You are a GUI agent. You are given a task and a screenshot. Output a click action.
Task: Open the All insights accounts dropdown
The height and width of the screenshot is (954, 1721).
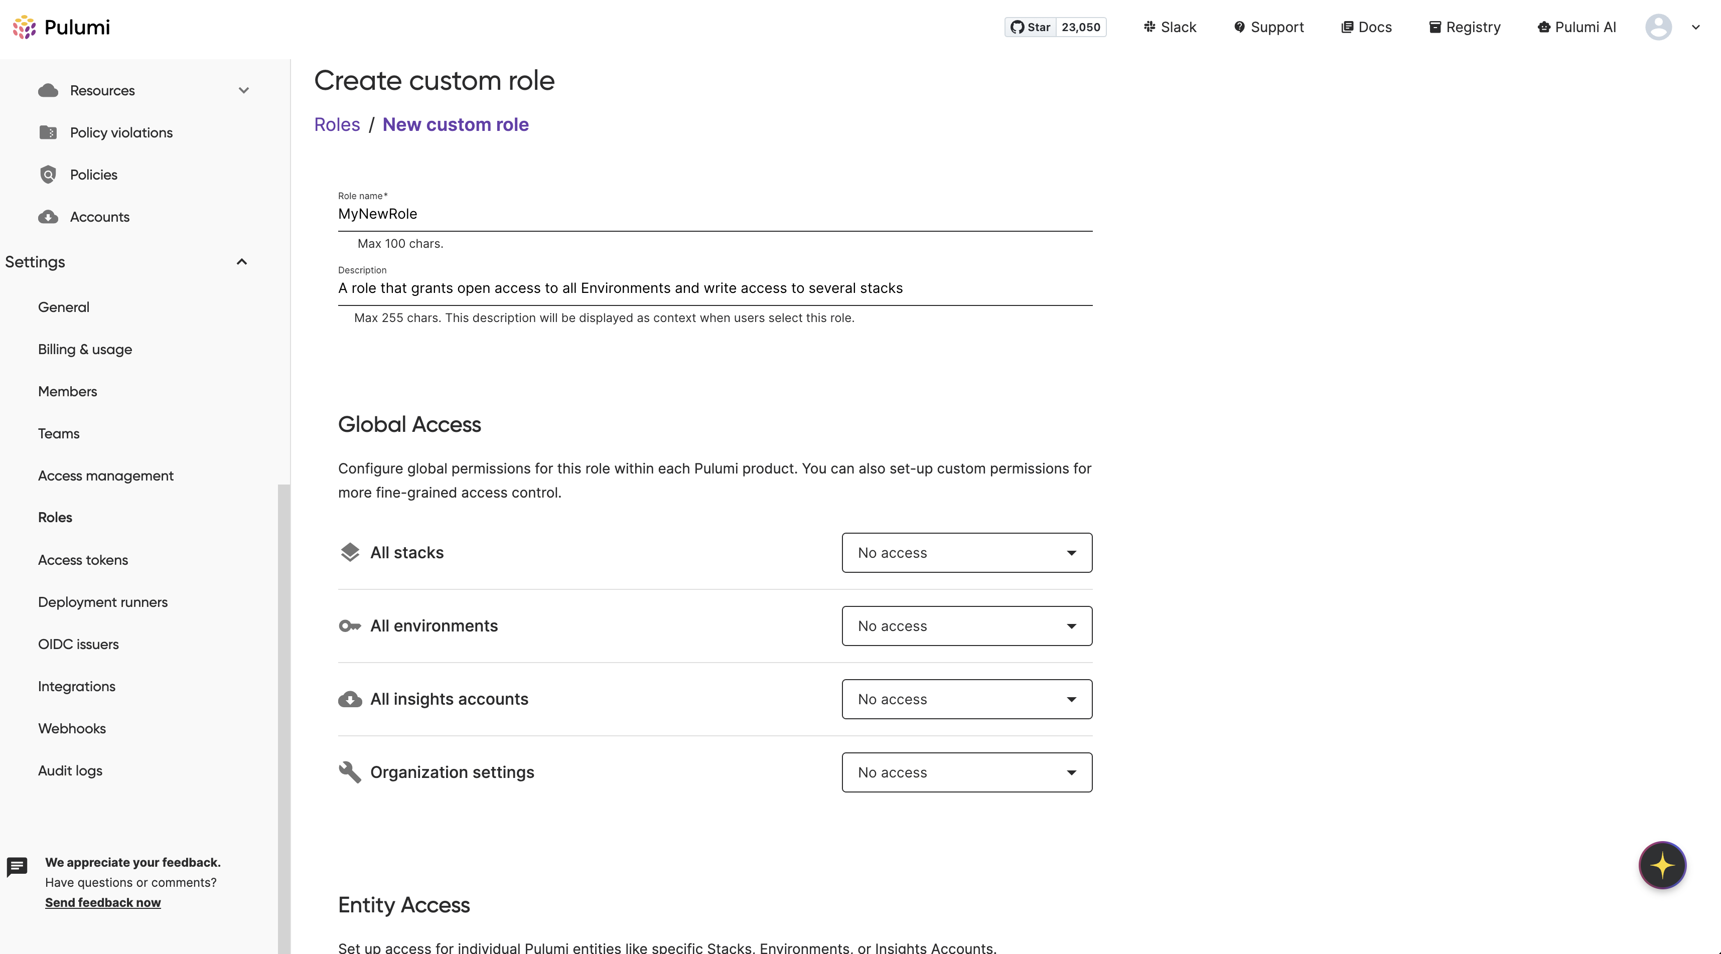tap(966, 699)
